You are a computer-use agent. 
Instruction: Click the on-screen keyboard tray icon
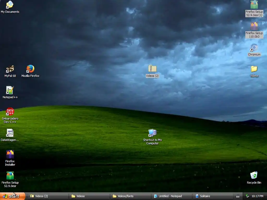(x=238, y=196)
